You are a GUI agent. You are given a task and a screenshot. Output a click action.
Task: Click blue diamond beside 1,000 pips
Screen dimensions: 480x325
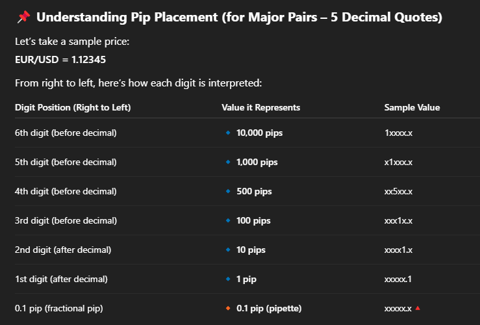[x=228, y=162]
